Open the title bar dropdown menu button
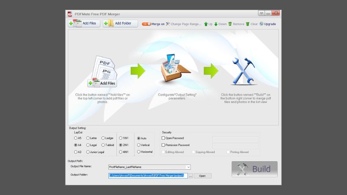347x195 pixels. tap(262, 13)
